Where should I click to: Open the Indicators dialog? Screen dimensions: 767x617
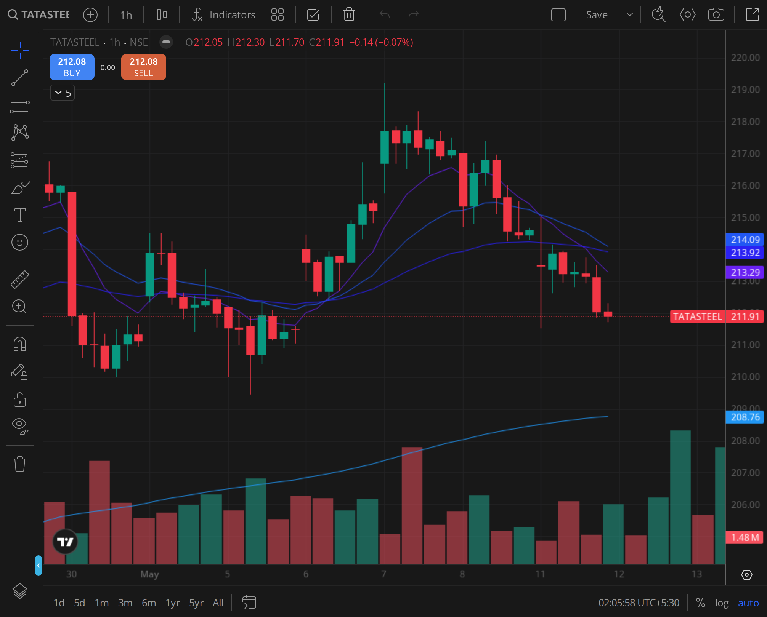(x=223, y=15)
